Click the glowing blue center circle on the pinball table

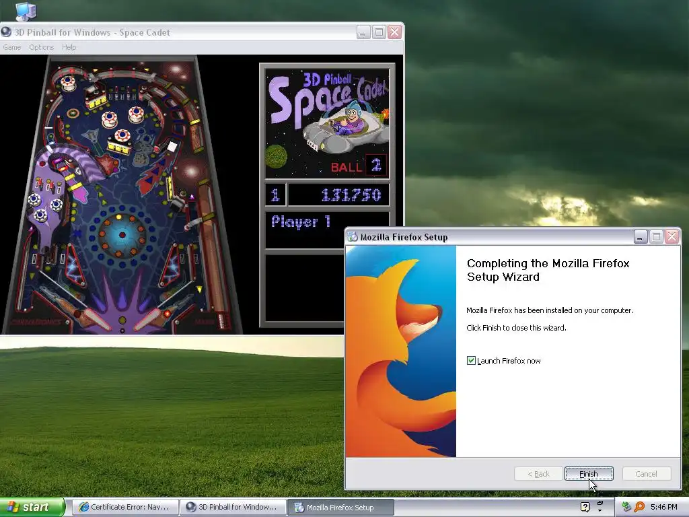(x=122, y=235)
